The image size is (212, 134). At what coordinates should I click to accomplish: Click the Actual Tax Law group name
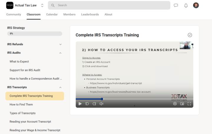click(26, 5)
